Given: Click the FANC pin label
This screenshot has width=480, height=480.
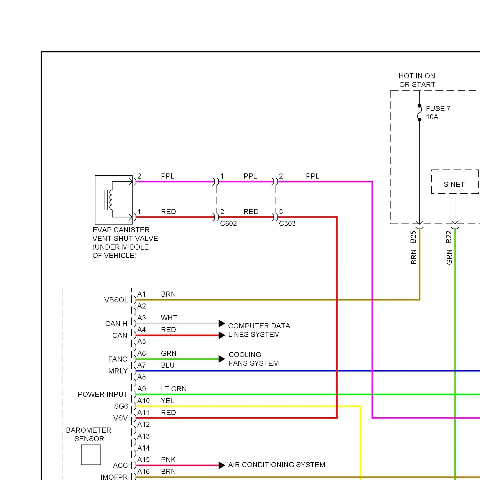Looking at the screenshot, I should click(x=118, y=359).
